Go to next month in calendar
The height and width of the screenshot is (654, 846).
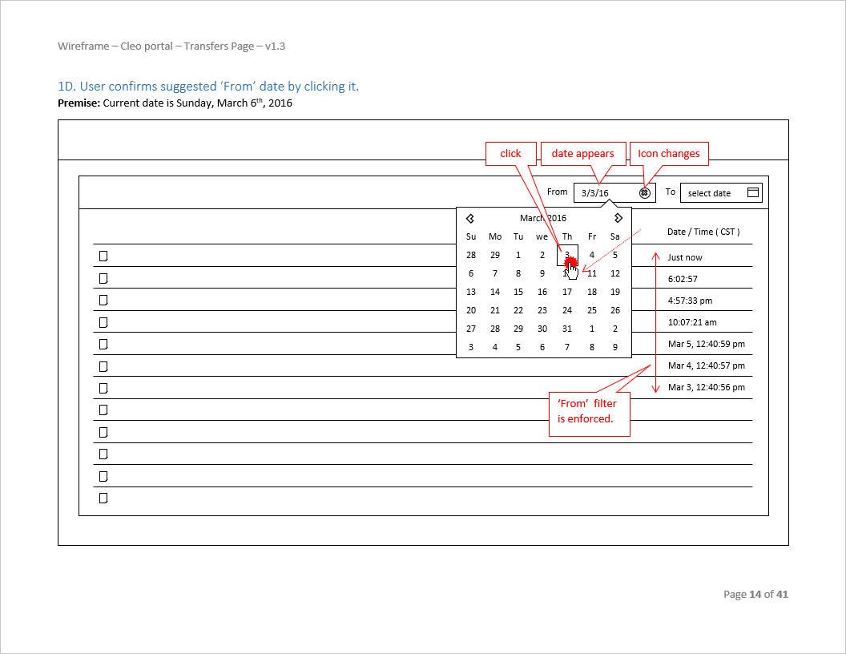(x=618, y=218)
